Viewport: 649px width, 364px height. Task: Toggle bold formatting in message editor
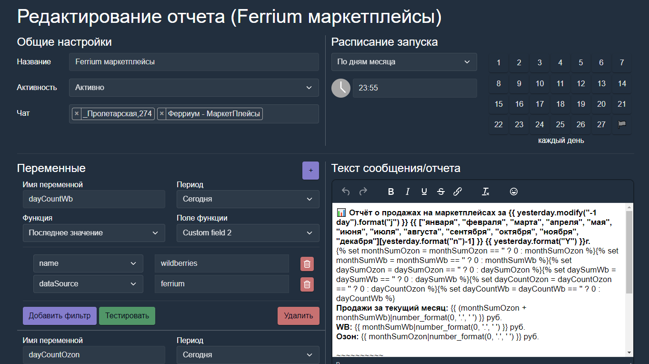click(391, 192)
